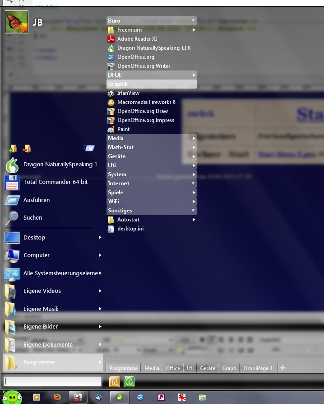Toggle the Internet group
Image resolution: width=324 pixels, height=404 pixels.
tap(152, 183)
